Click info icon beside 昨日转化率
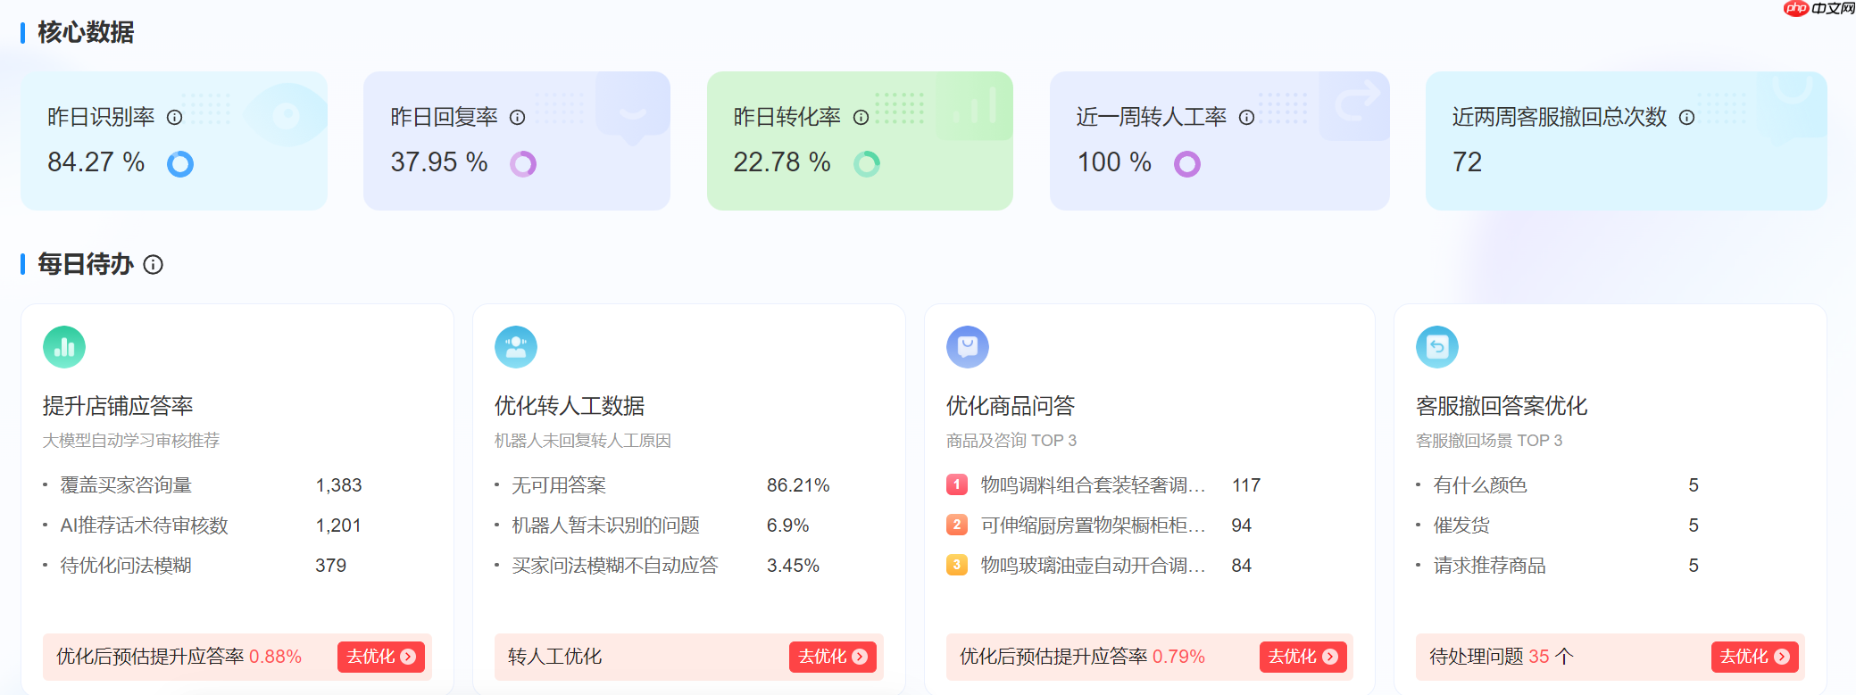Image resolution: width=1856 pixels, height=695 pixels. (x=861, y=118)
